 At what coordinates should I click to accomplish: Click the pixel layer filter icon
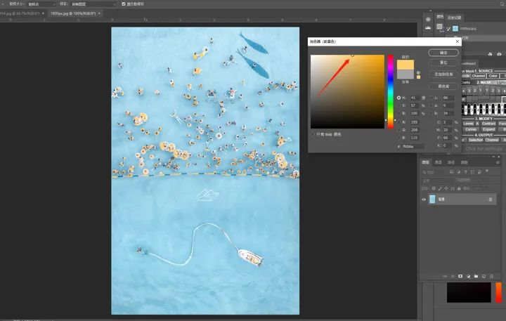coord(451,172)
